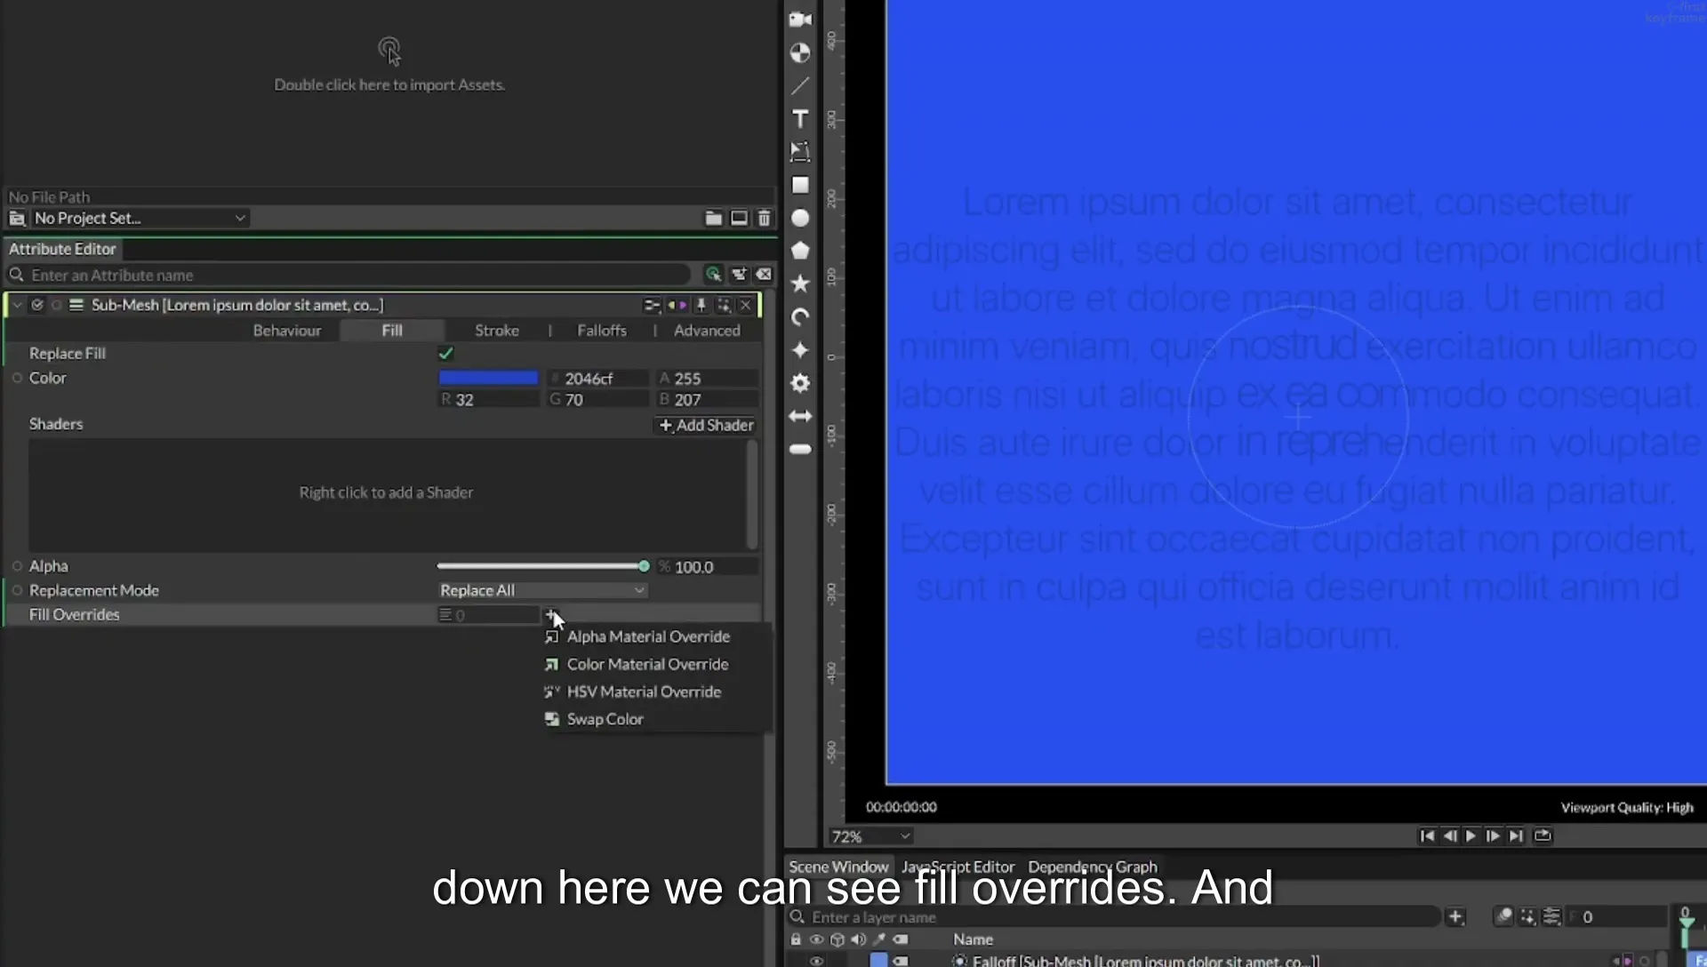Click the Fill Overrides plus add button

551,614
